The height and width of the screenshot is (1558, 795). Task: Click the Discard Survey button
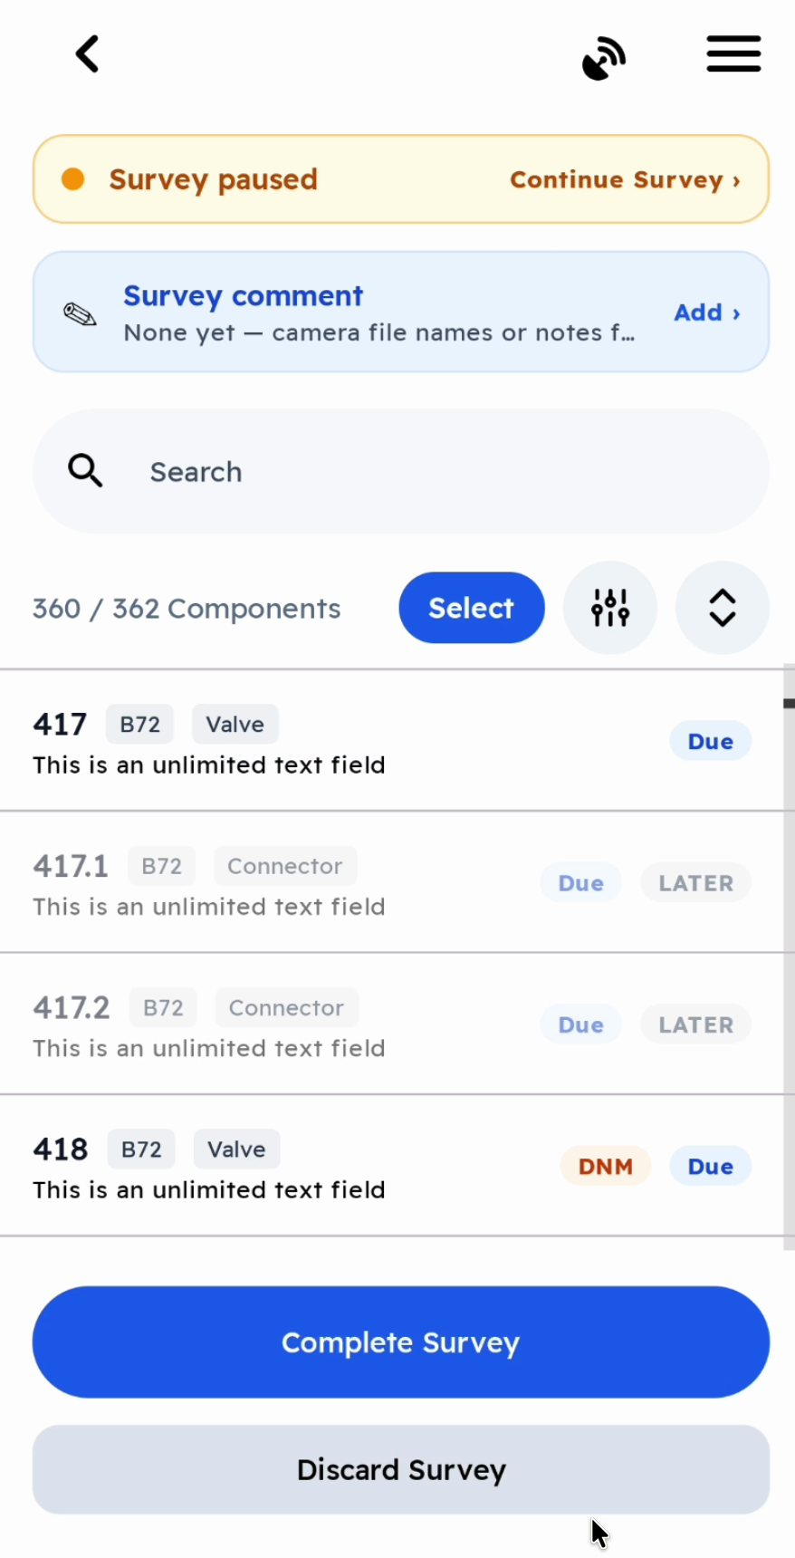point(401,1469)
